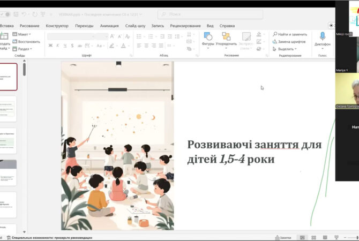Click the Restore (Восстановить) slide icon
The height and width of the screenshot is (241, 359).
(x=14, y=41)
